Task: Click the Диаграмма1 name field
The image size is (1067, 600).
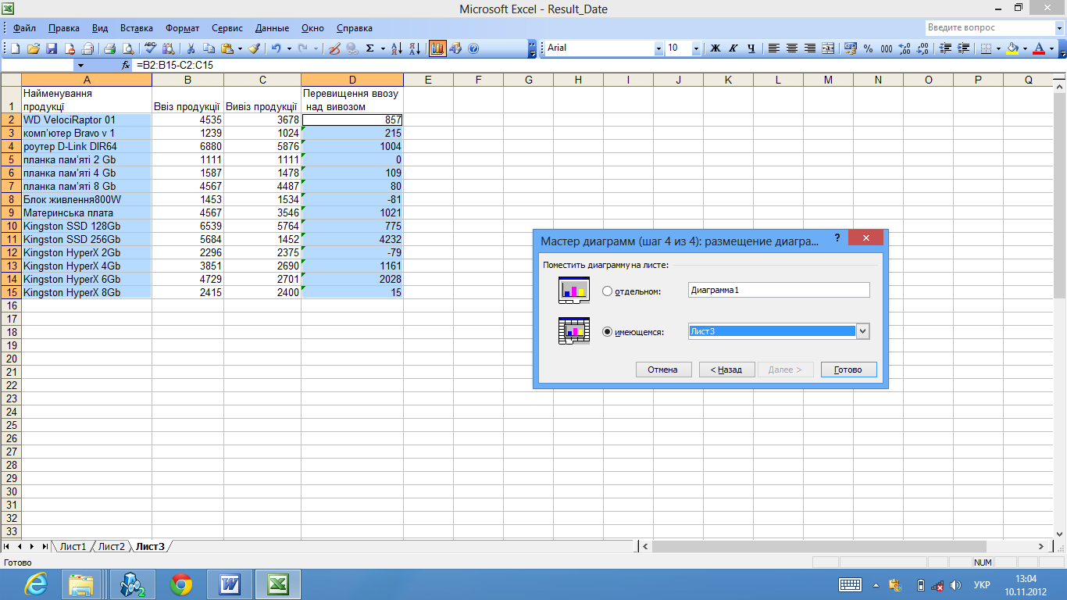Action: click(779, 290)
